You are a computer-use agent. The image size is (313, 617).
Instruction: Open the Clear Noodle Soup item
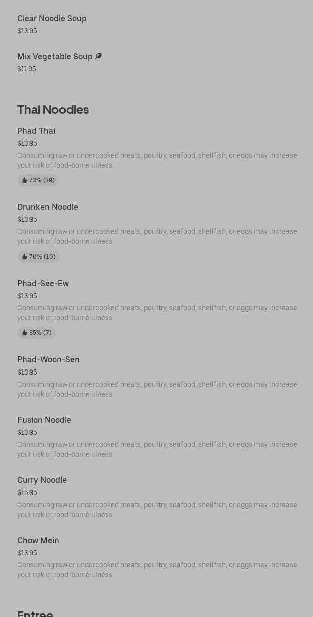coord(52,19)
